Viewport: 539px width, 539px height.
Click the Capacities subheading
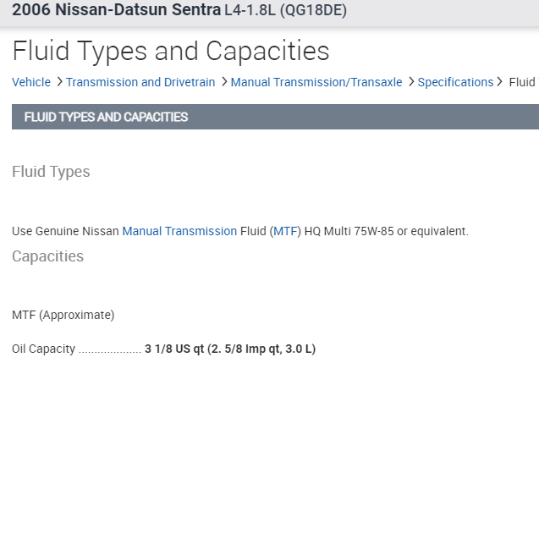(x=47, y=256)
